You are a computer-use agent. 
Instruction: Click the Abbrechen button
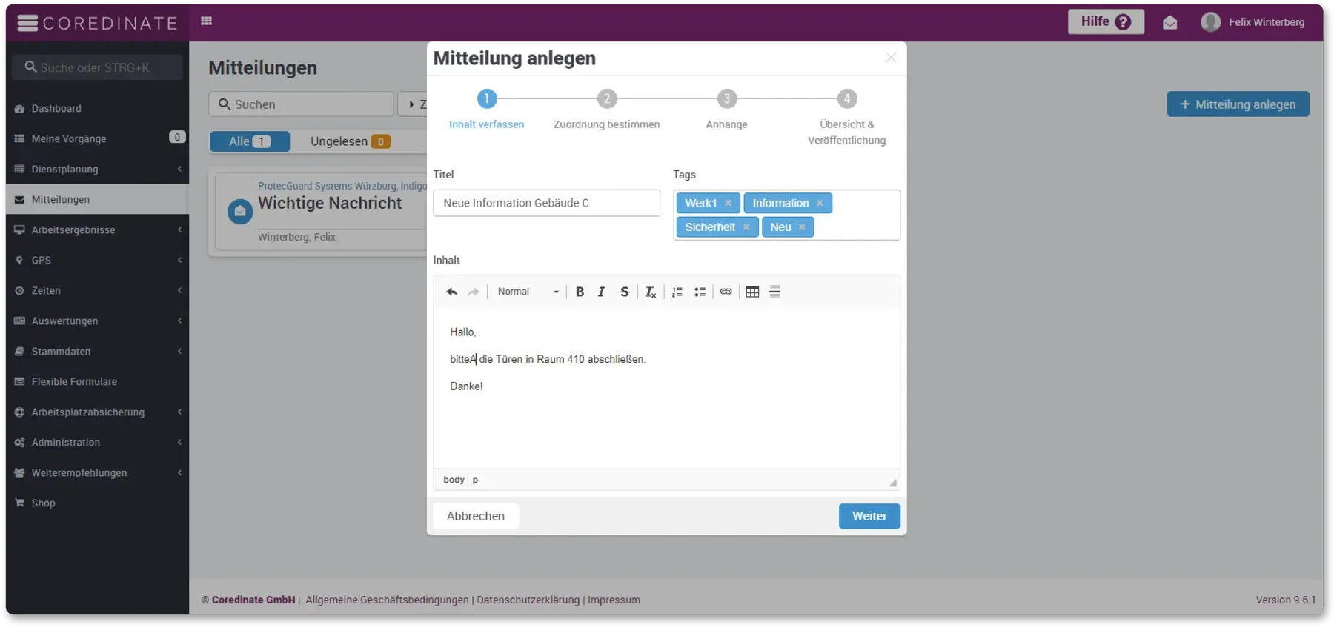click(x=476, y=516)
